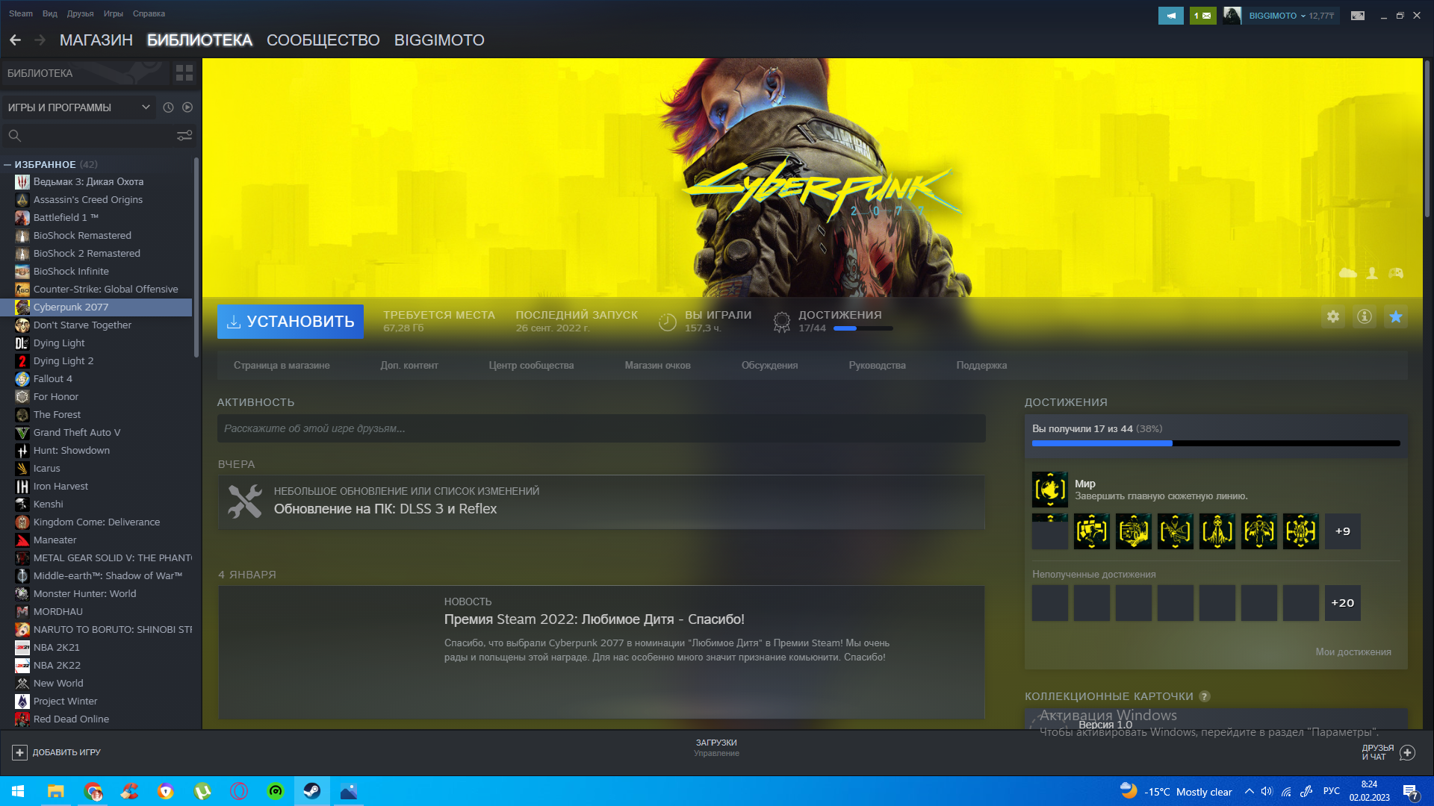Open the Друзья menu
The width and height of the screenshot is (1434, 806).
80,13
